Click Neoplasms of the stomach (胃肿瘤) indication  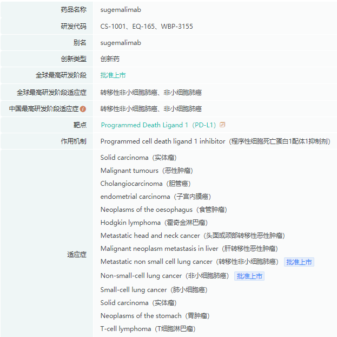(x=155, y=316)
